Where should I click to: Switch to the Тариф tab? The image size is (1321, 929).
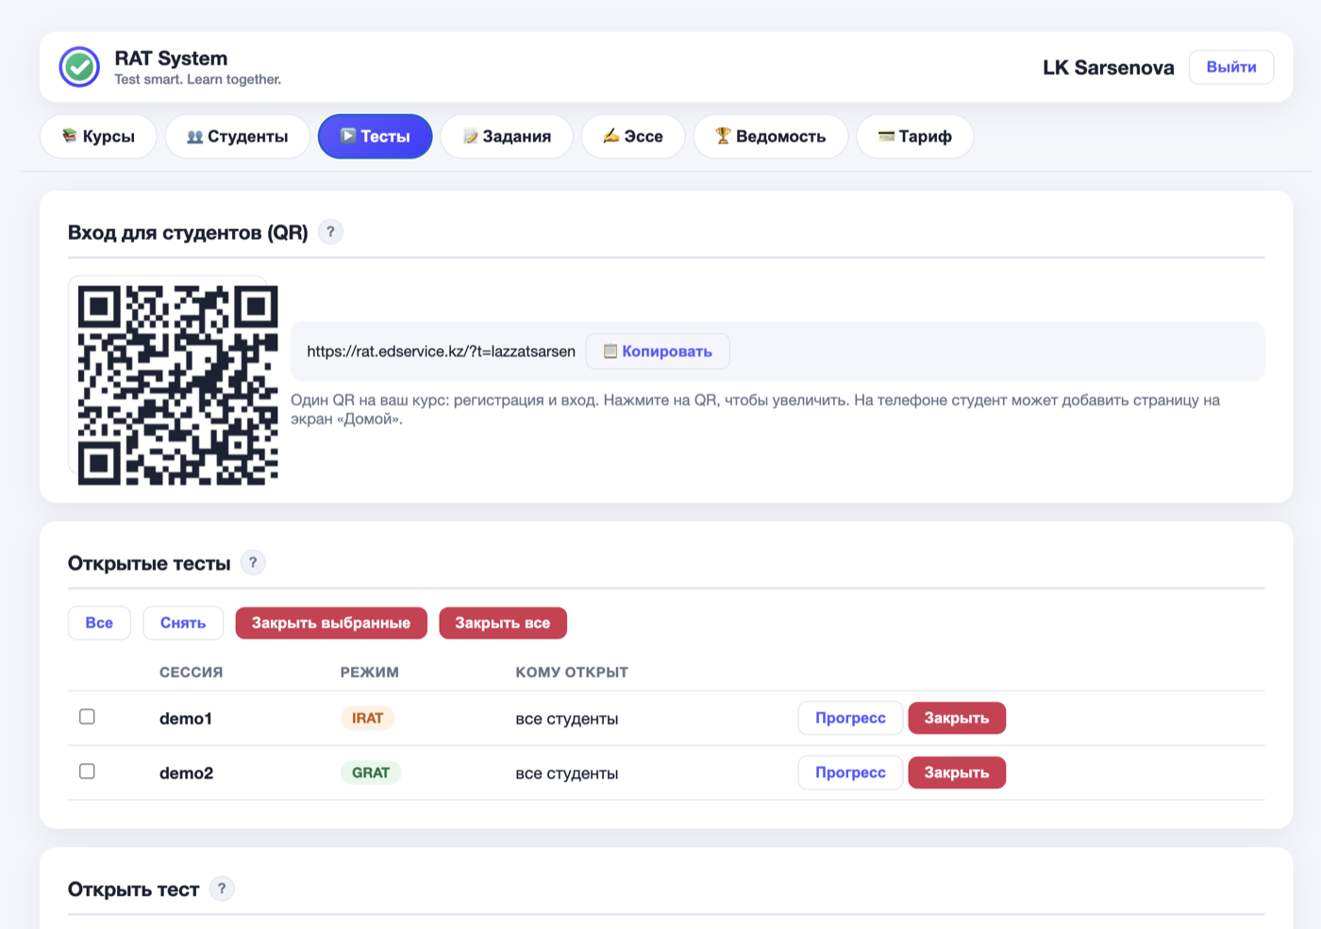pyautogui.click(x=914, y=137)
